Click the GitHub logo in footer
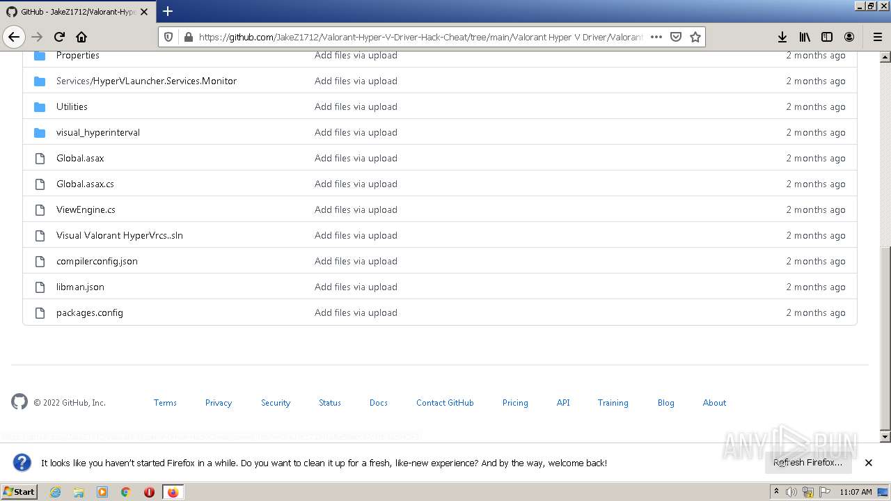The height and width of the screenshot is (501, 891). pos(19,401)
